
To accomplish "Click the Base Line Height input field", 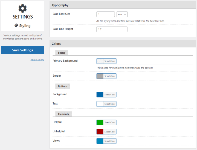I will (x=112, y=29).
